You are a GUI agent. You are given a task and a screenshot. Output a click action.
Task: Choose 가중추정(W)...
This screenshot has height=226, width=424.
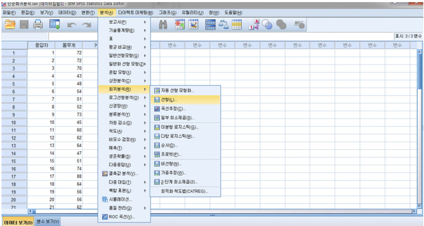tap(185, 173)
